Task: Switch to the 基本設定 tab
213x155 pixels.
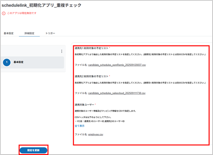Action: click(x=9, y=33)
